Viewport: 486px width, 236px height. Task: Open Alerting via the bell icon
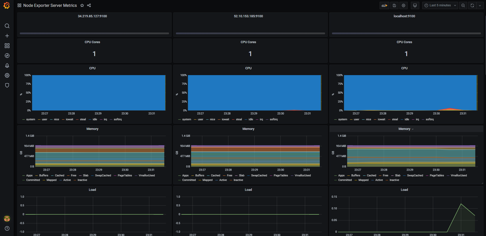(x=7, y=65)
